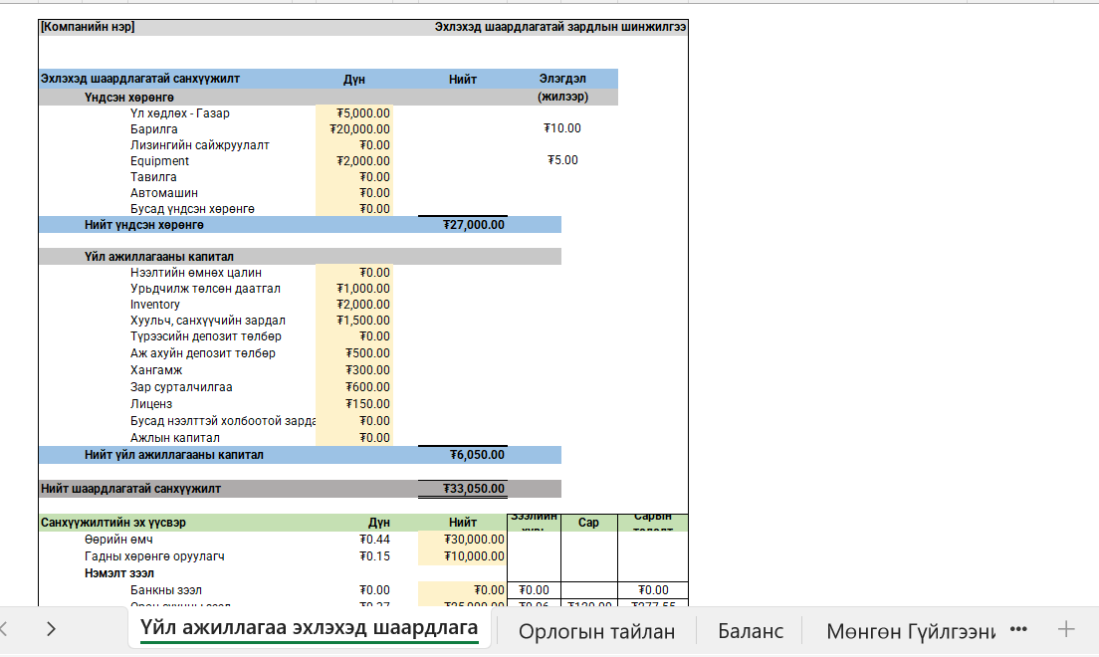Select the Өөрийн өмч ₮30,000.00 cell
This screenshot has height=657, width=1099.
[x=463, y=540]
